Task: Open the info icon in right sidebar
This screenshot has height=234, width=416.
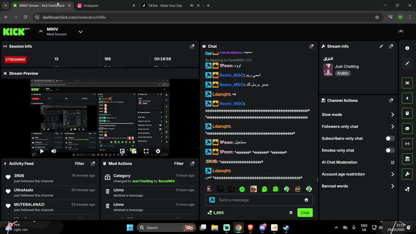Action: click(407, 48)
